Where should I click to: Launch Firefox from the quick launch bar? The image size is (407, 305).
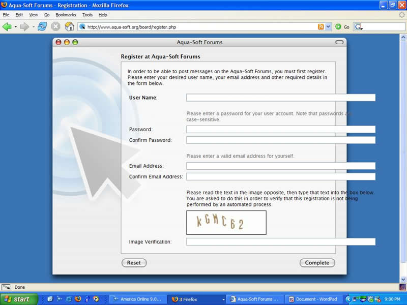click(x=78, y=299)
